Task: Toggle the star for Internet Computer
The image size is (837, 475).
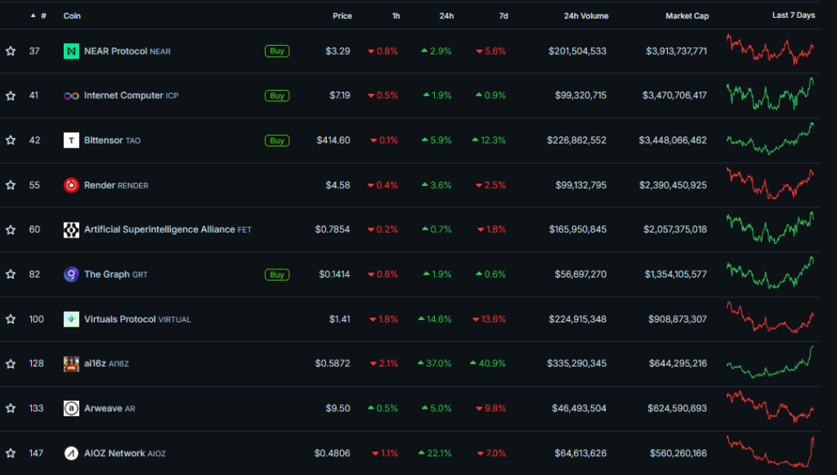Action: tap(11, 96)
